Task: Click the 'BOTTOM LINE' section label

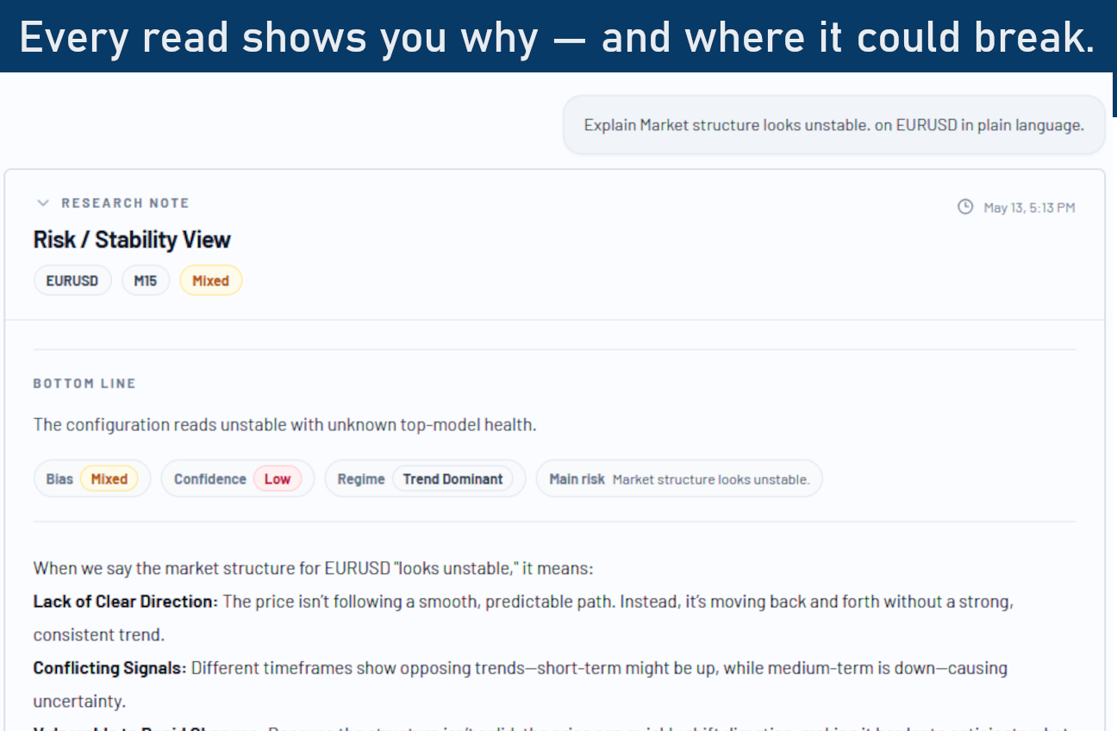Action: click(x=84, y=384)
